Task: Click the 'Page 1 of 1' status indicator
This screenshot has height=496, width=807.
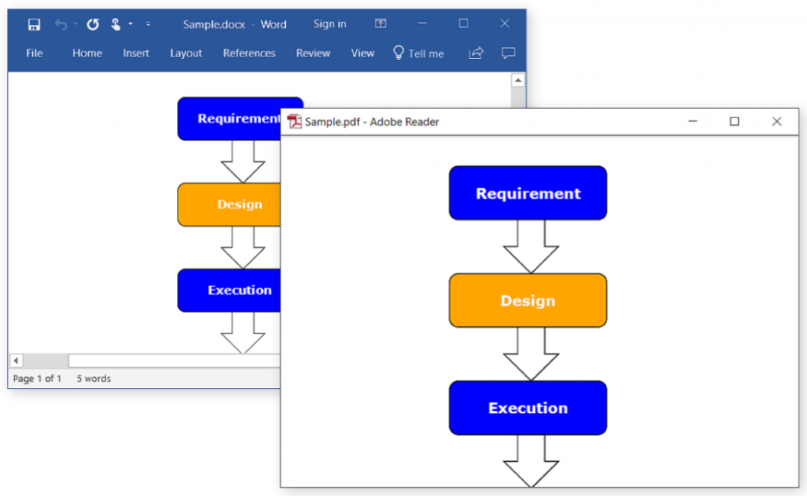Action: (36, 378)
